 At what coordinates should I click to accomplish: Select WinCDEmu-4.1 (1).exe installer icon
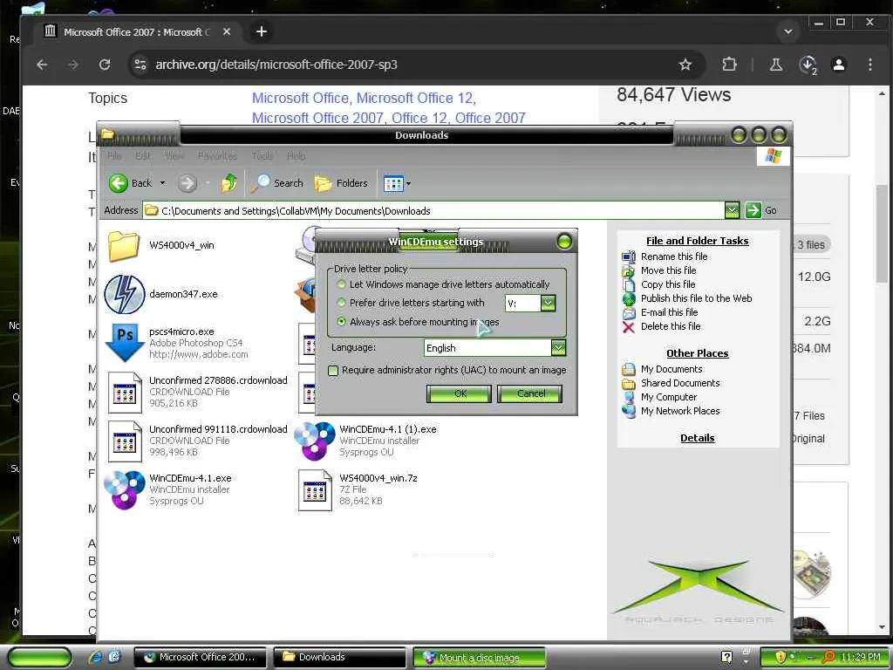tap(314, 441)
